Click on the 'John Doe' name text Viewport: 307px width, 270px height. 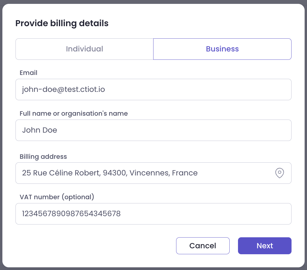[40, 130]
